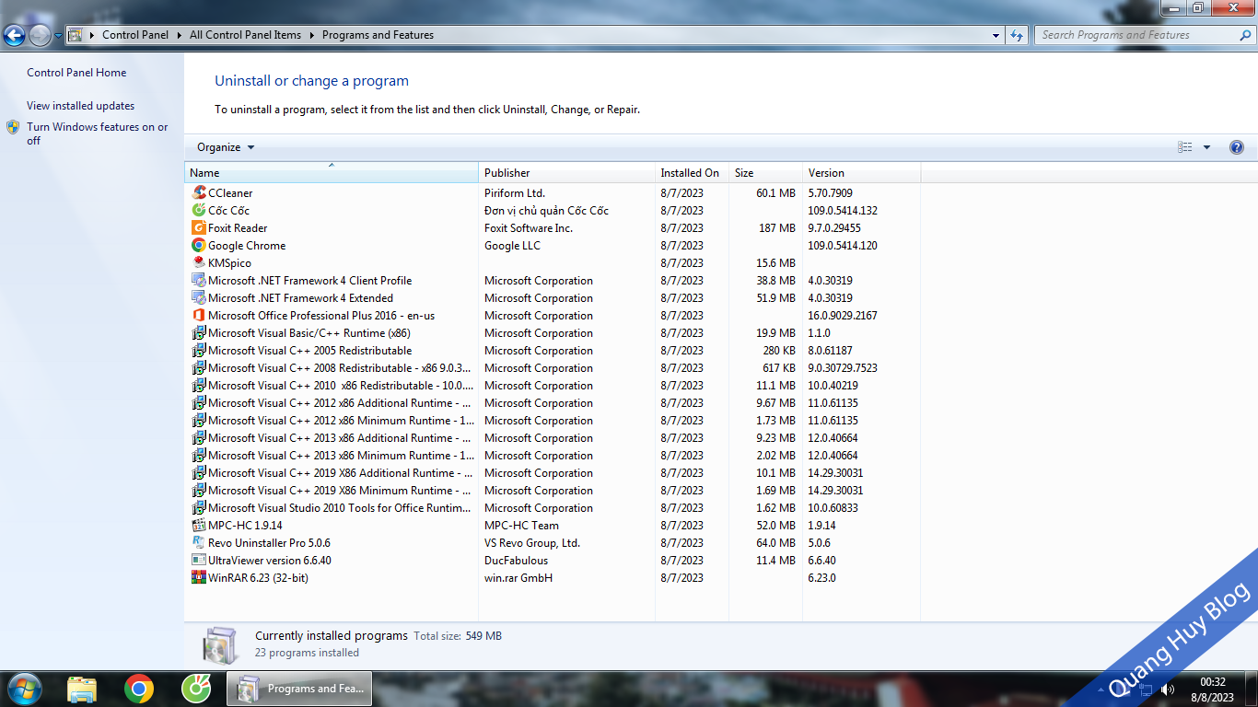Sort by the Version column header
Image resolution: width=1258 pixels, height=707 pixels.
coord(861,173)
